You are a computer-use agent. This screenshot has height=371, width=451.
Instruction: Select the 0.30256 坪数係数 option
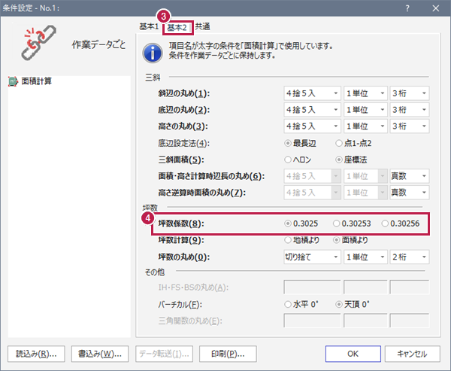[x=386, y=224]
